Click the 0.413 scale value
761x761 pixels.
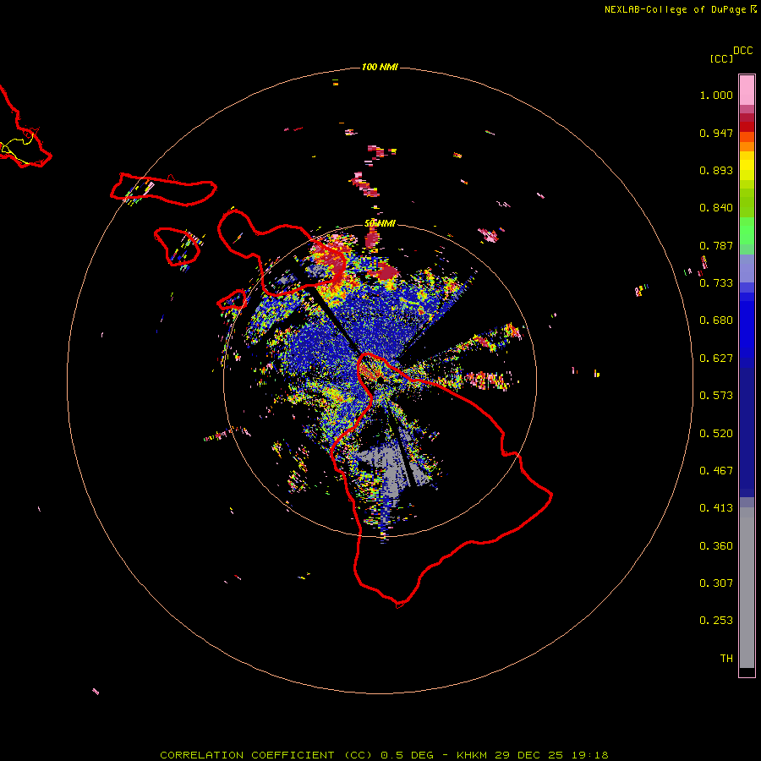pyautogui.click(x=716, y=508)
